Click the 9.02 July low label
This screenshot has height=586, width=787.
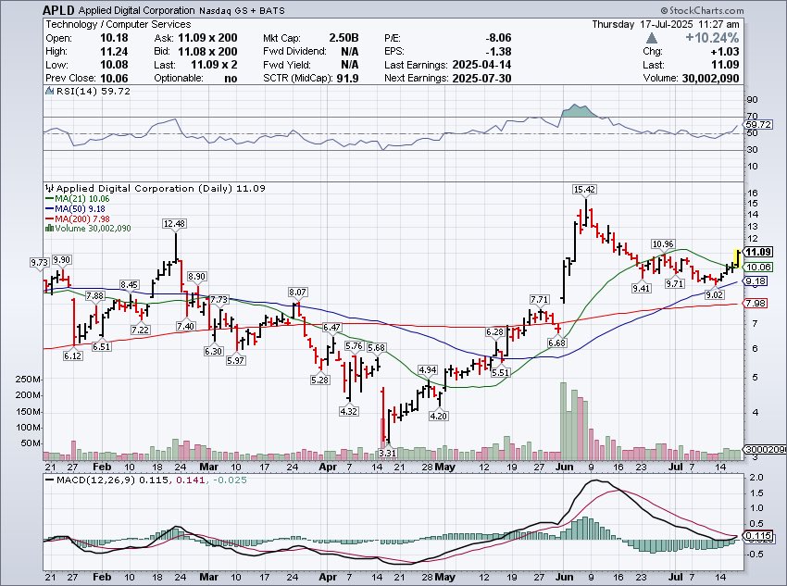tap(714, 295)
